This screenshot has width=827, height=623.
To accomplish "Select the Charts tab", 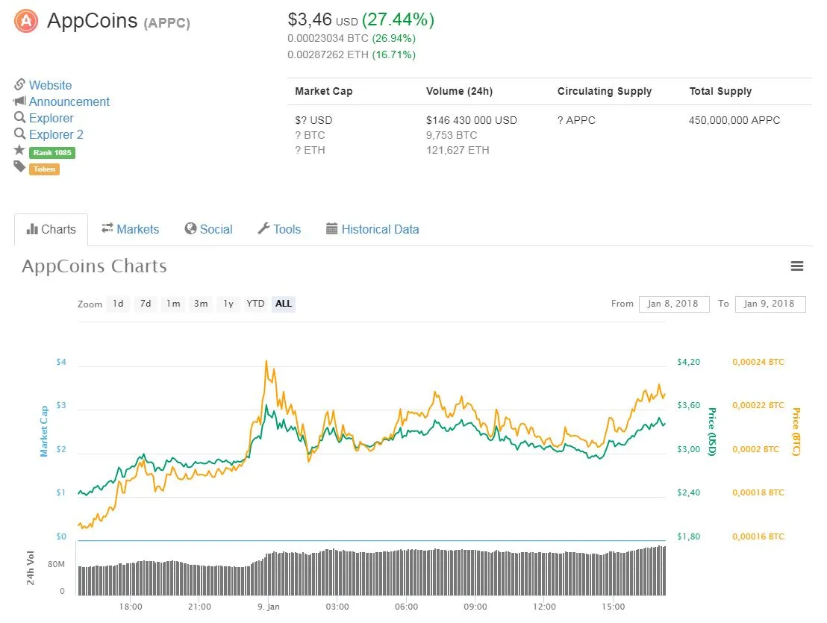I will [x=52, y=230].
